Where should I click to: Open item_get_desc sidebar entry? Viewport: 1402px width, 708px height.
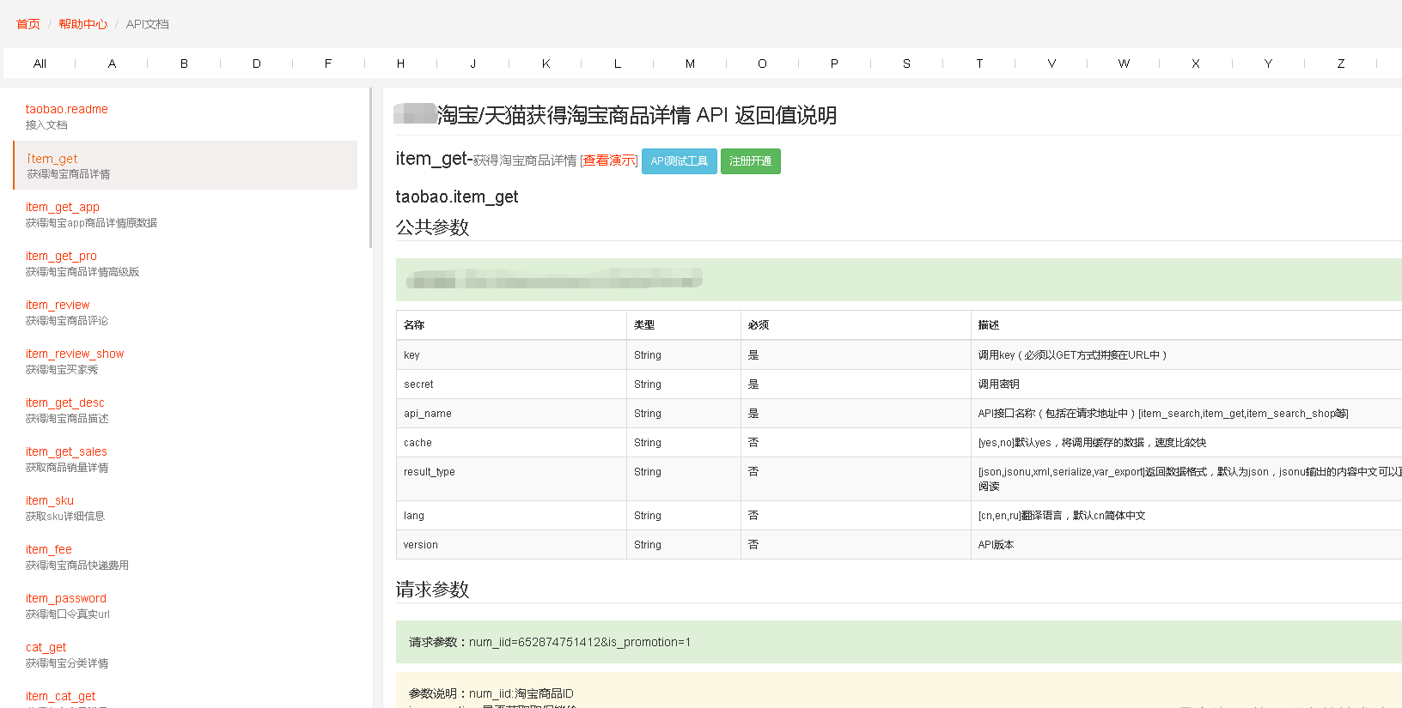[186, 410]
